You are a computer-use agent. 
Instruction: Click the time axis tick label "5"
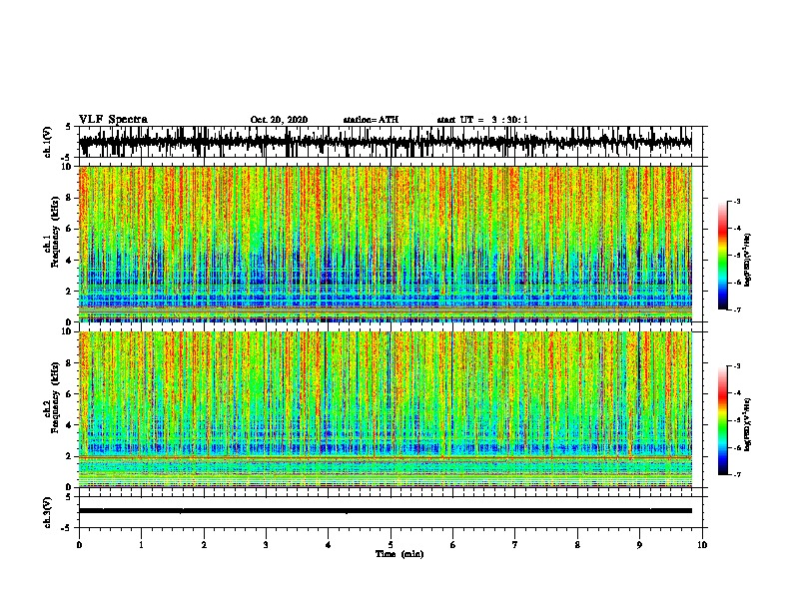tap(391, 544)
